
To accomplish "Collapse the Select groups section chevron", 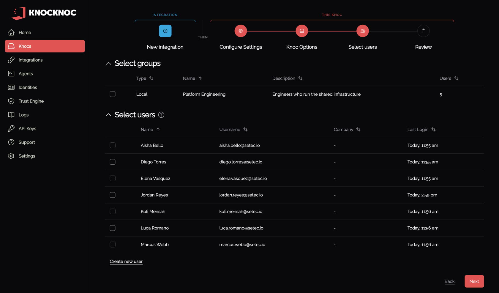I will 108,63.
